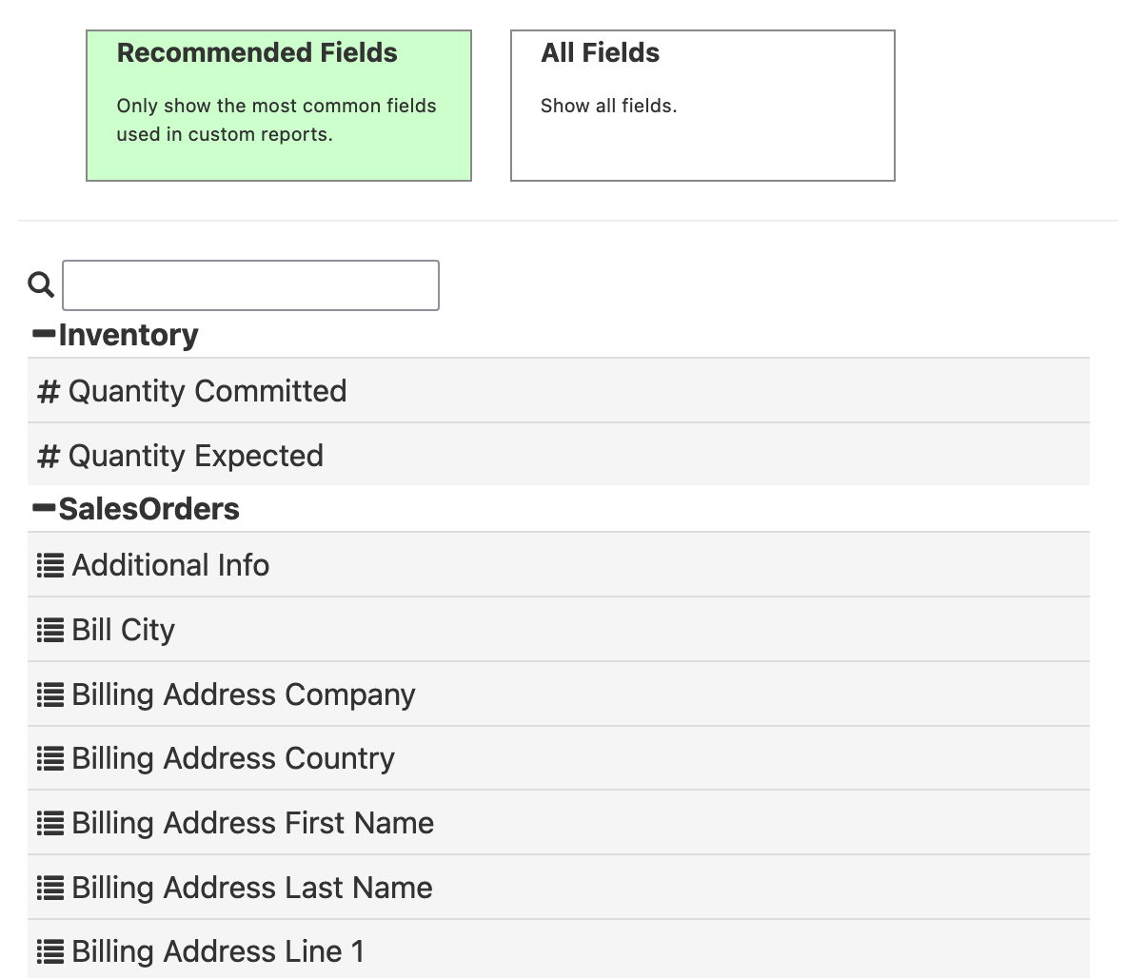Click the minus control on Inventory header
Viewport: 1127px width, 978px height.
42,334
